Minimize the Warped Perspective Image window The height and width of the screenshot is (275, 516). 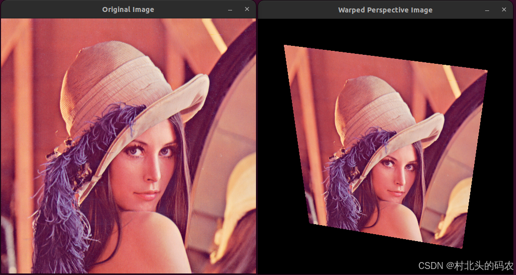point(487,10)
